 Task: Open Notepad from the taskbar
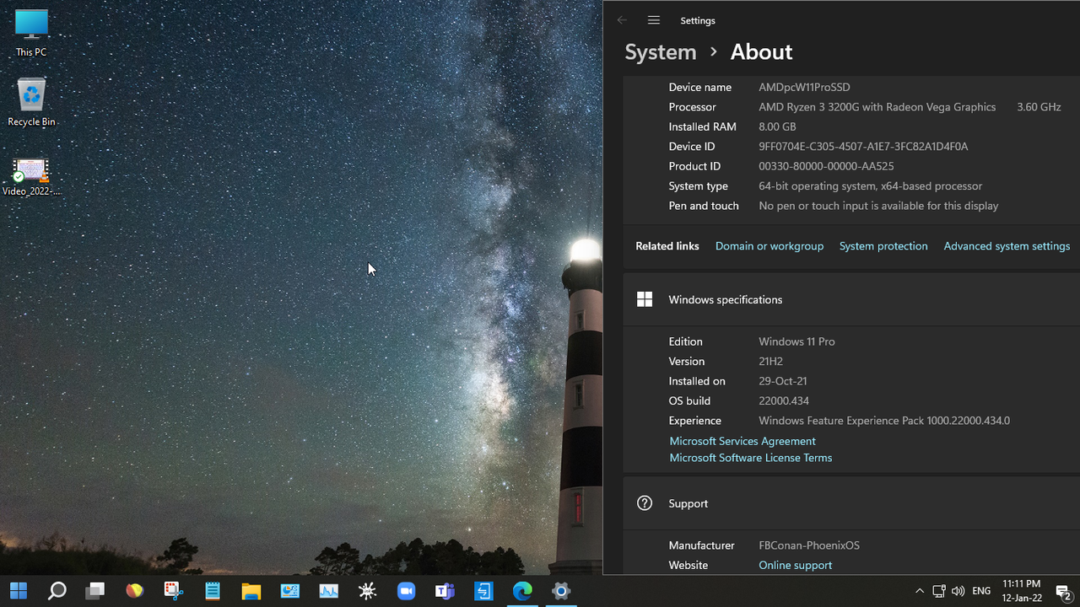212,591
